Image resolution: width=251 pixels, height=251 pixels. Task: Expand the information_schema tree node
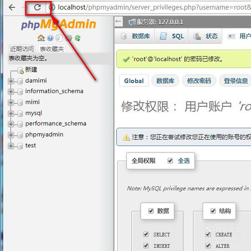click(x=11, y=92)
